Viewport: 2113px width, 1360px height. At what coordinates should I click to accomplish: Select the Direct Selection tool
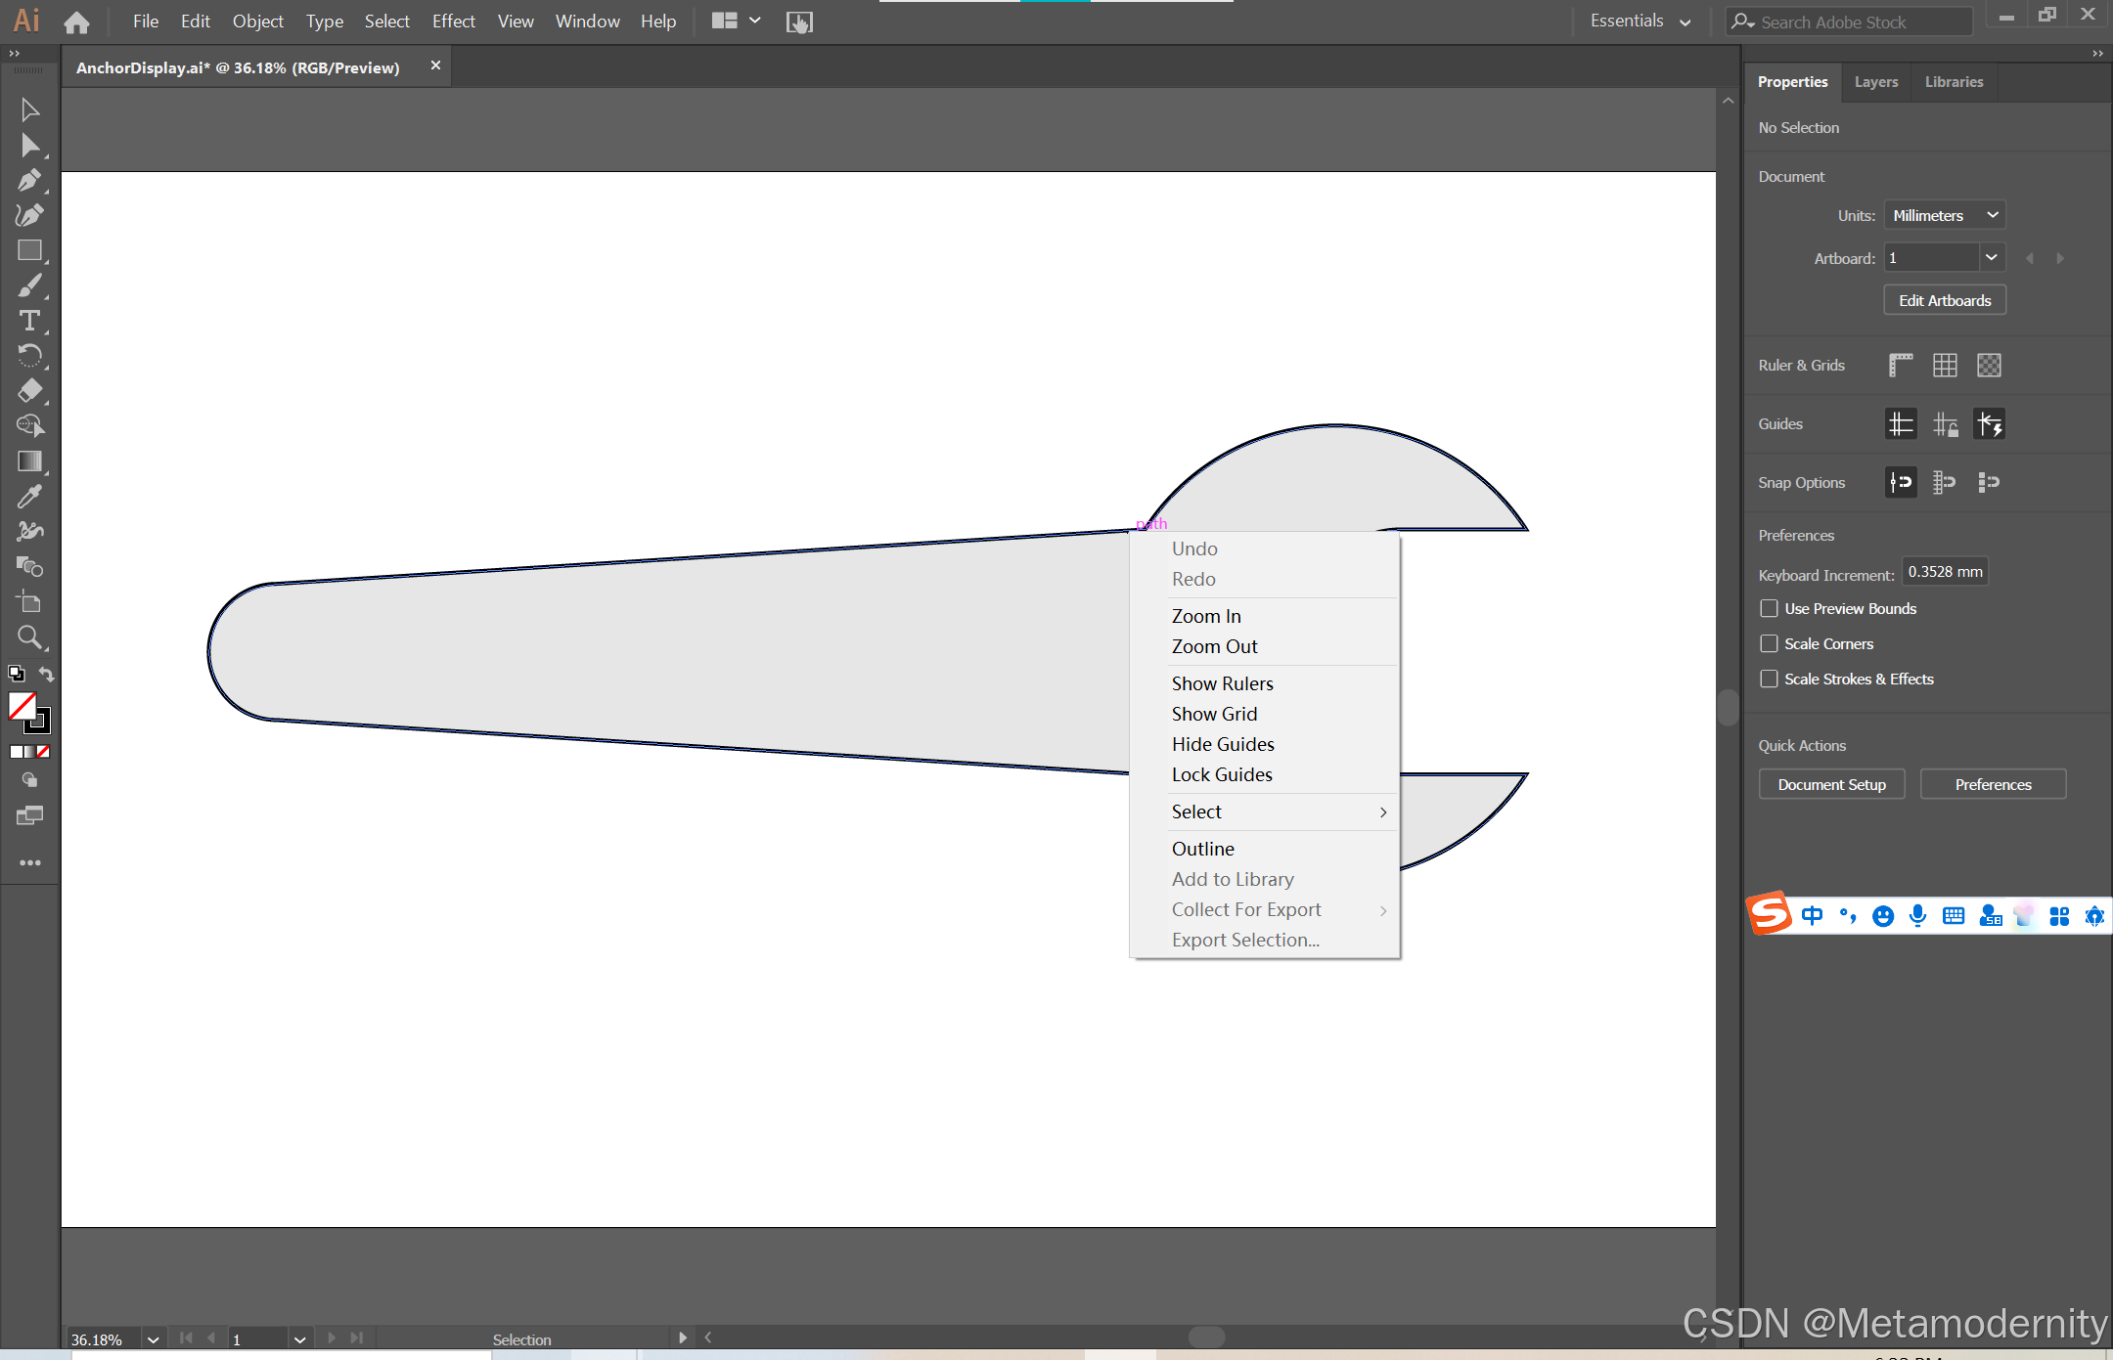pyautogui.click(x=29, y=146)
